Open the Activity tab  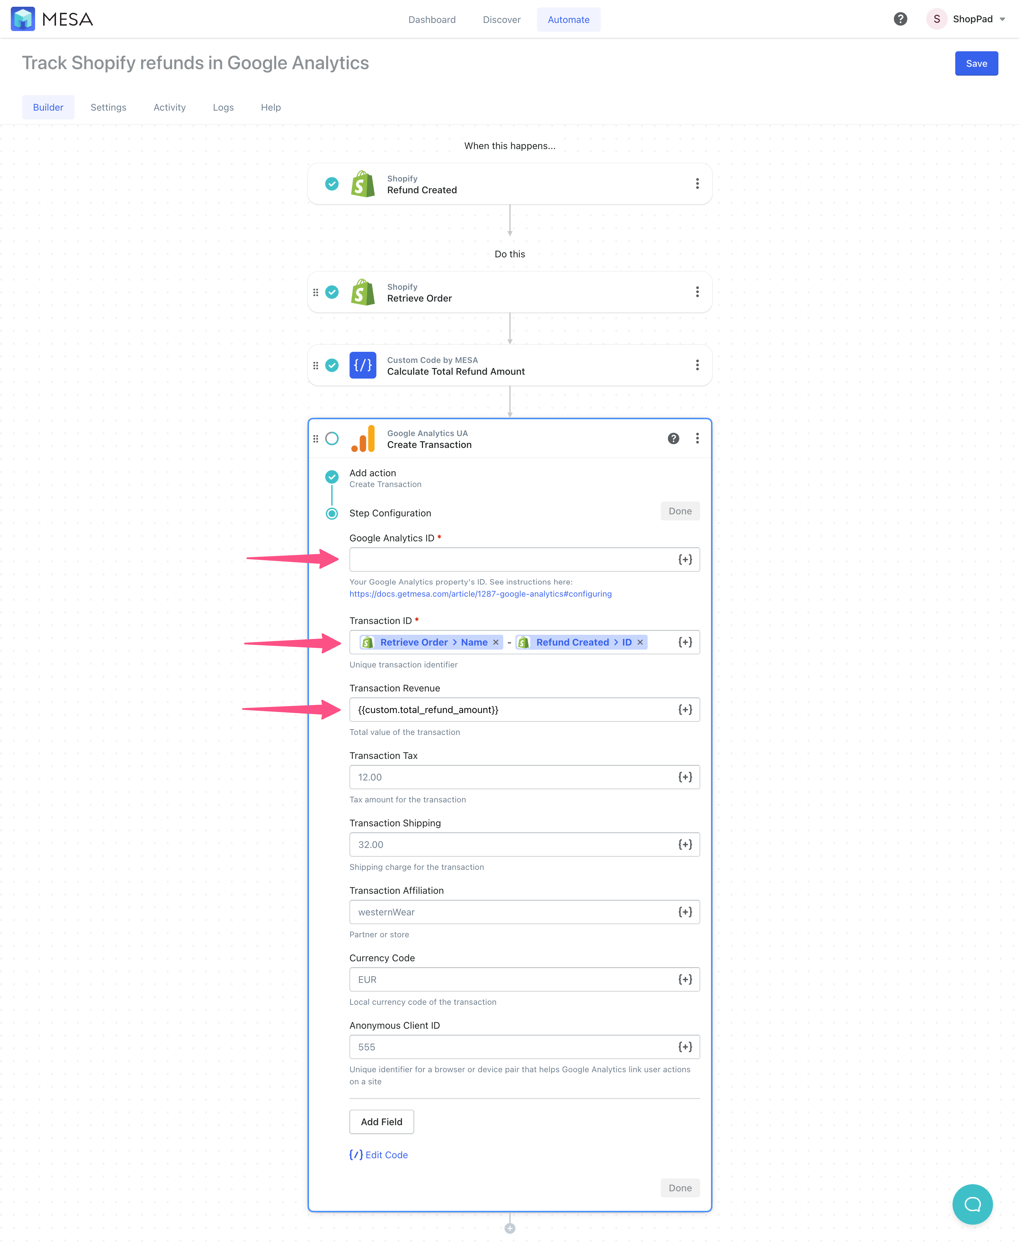[169, 107]
